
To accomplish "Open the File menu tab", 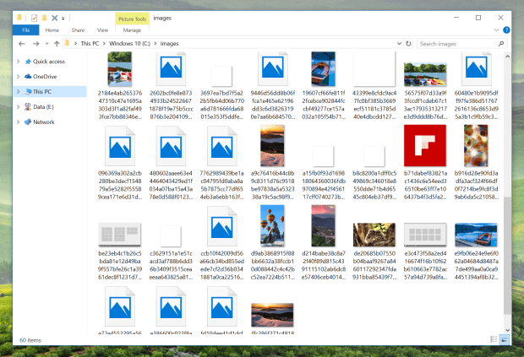I will [x=25, y=30].
